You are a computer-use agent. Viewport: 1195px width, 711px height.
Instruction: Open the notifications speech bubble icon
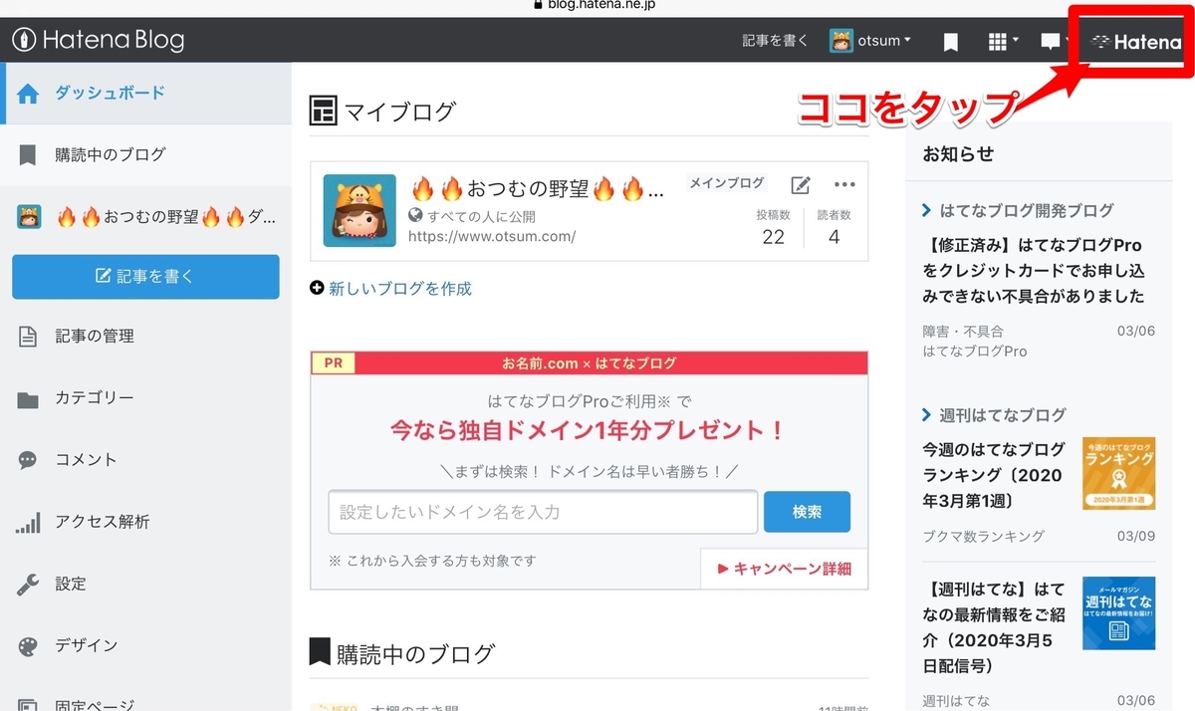tap(1051, 42)
